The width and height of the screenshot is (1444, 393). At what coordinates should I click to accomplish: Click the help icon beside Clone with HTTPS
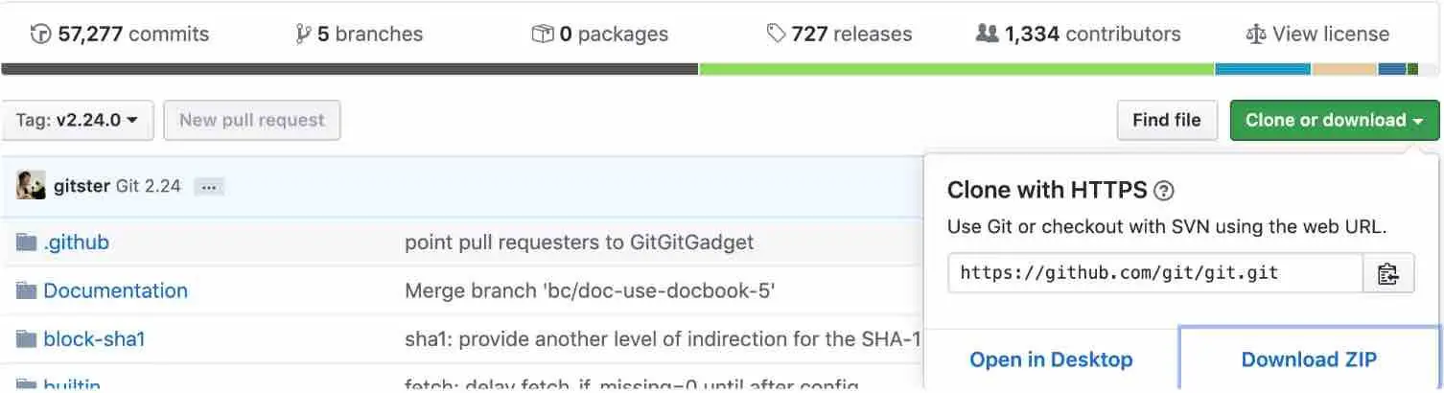point(1164,191)
